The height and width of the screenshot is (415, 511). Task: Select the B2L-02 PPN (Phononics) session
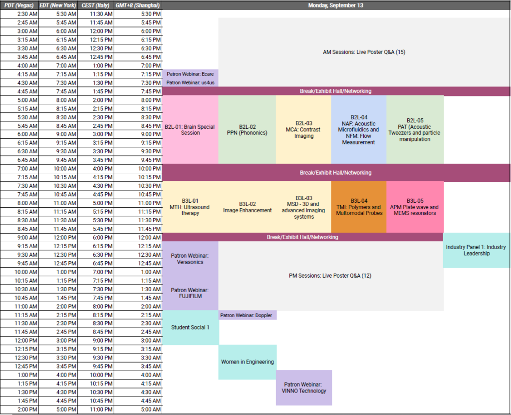[247, 130]
